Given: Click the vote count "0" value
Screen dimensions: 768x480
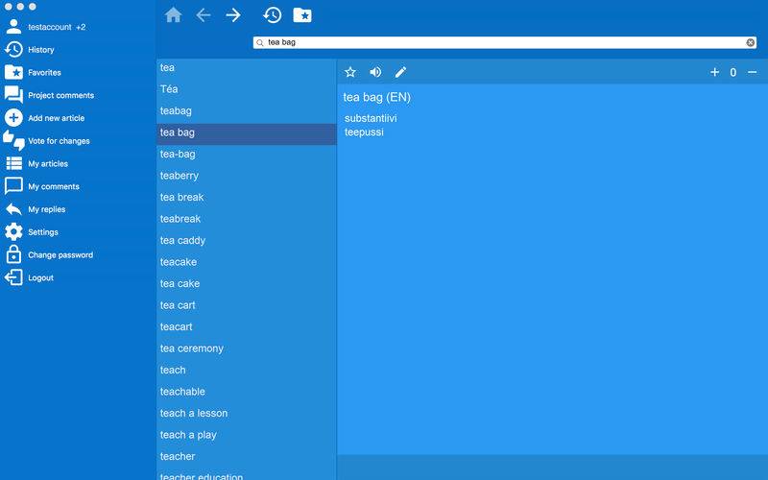Looking at the screenshot, I should tap(732, 73).
